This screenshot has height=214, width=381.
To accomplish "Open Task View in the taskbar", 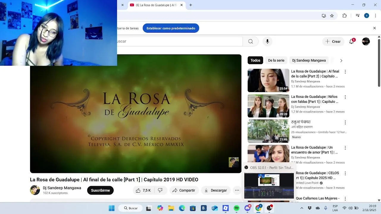I will [x=149, y=208].
